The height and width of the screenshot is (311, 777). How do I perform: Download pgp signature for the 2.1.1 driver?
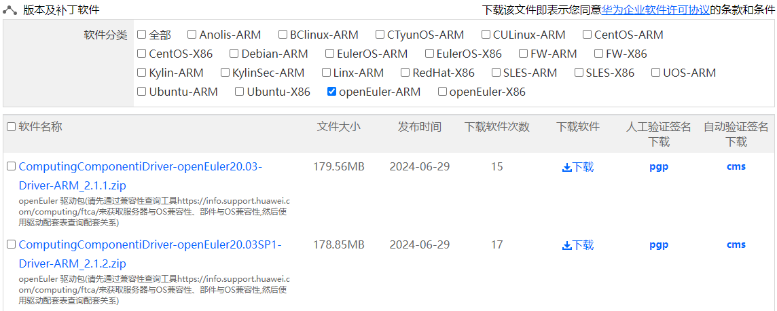(659, 167)
